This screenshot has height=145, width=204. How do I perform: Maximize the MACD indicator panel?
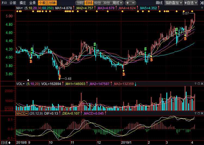tap(199, 113)
